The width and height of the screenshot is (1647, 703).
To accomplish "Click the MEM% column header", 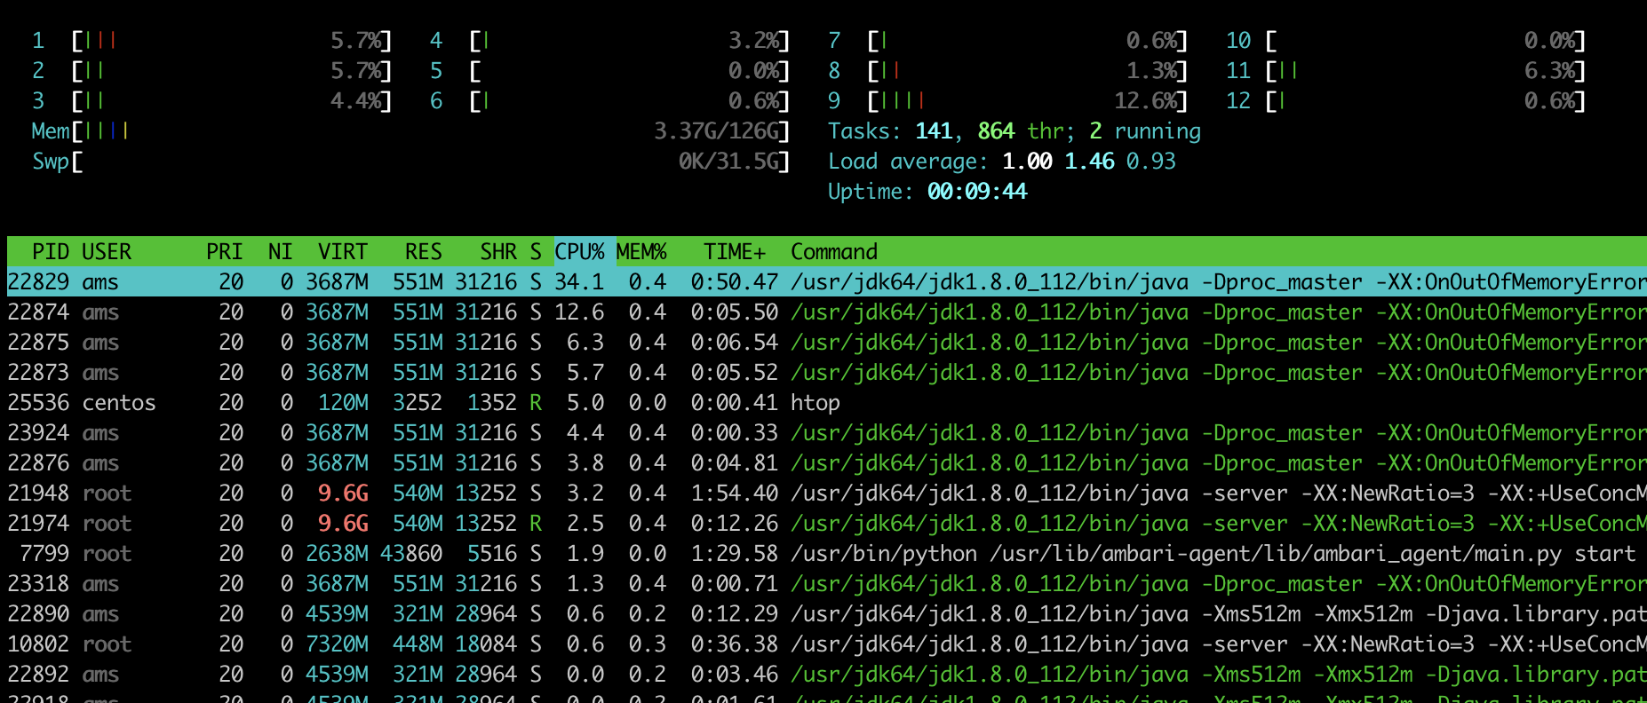I will click(641, 252).
